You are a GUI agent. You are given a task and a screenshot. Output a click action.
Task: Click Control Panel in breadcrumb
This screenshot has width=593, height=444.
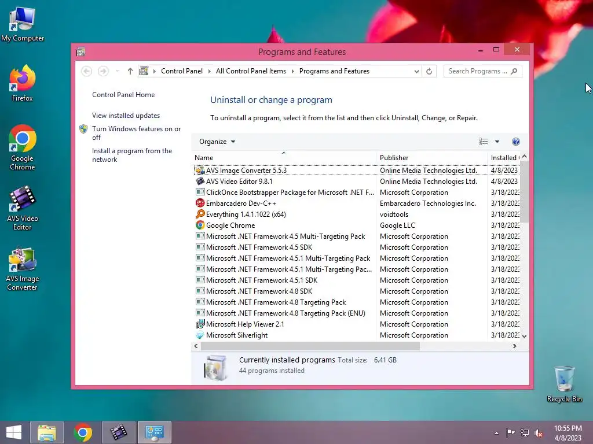click(x=181, y=71)
